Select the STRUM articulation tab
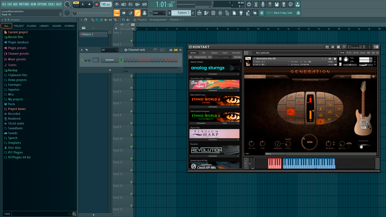 pyautogui.click(x=276, y=77)
